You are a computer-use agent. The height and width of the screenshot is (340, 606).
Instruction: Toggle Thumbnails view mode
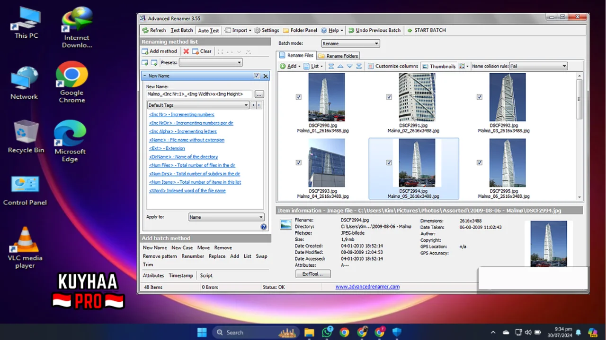[438, 66]
